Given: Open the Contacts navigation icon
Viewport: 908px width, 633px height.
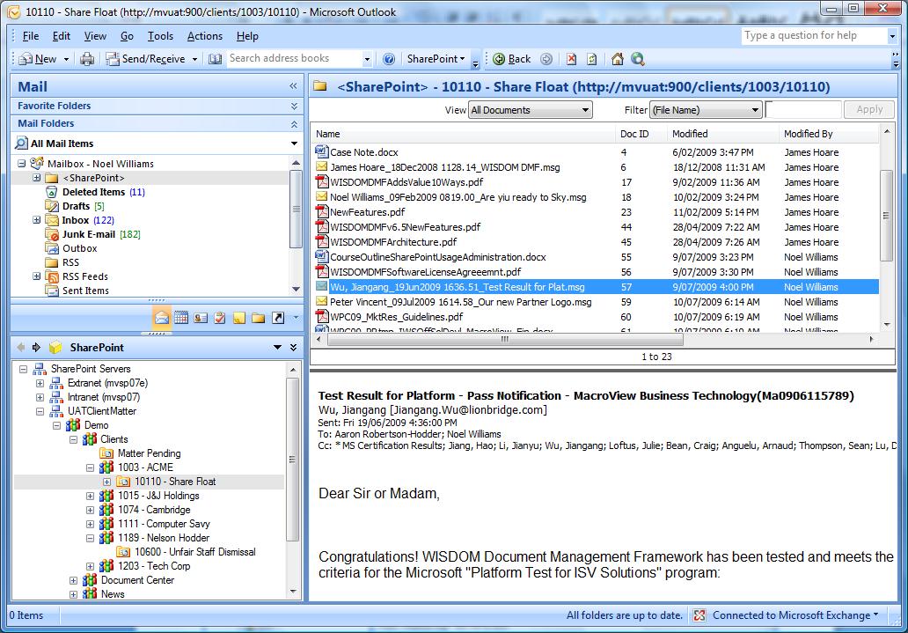Looking at the screenshot, I should pyautogui.click(x=201, y=318).
